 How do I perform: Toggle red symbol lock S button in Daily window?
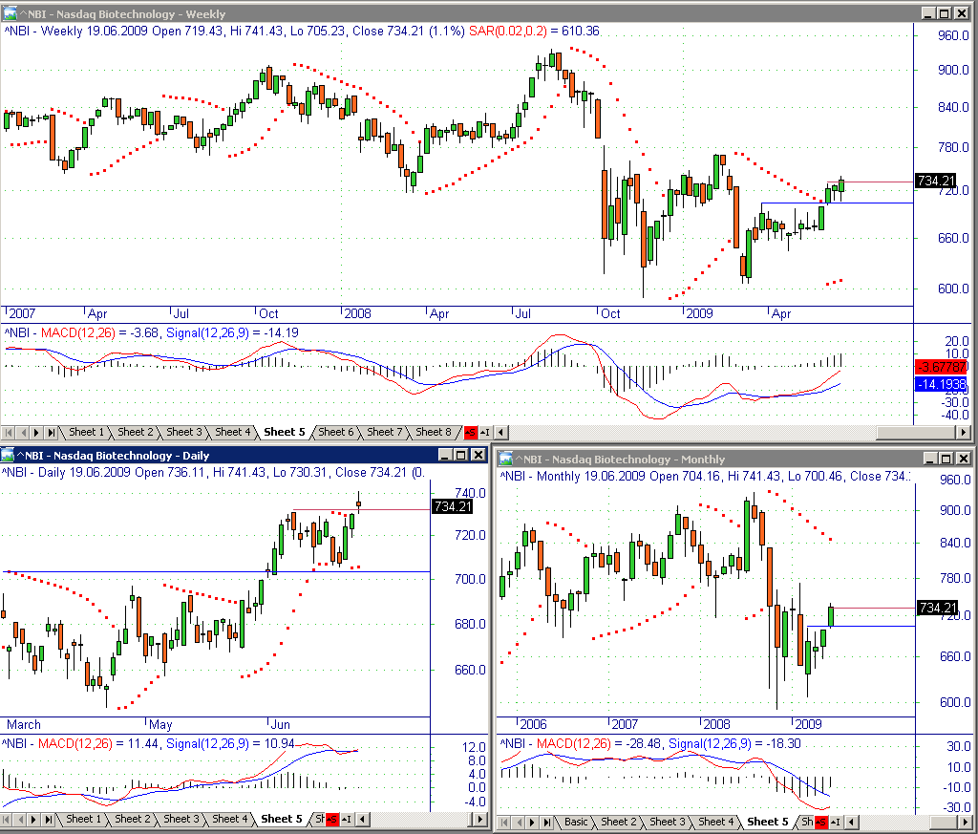(x=331, y=820)
